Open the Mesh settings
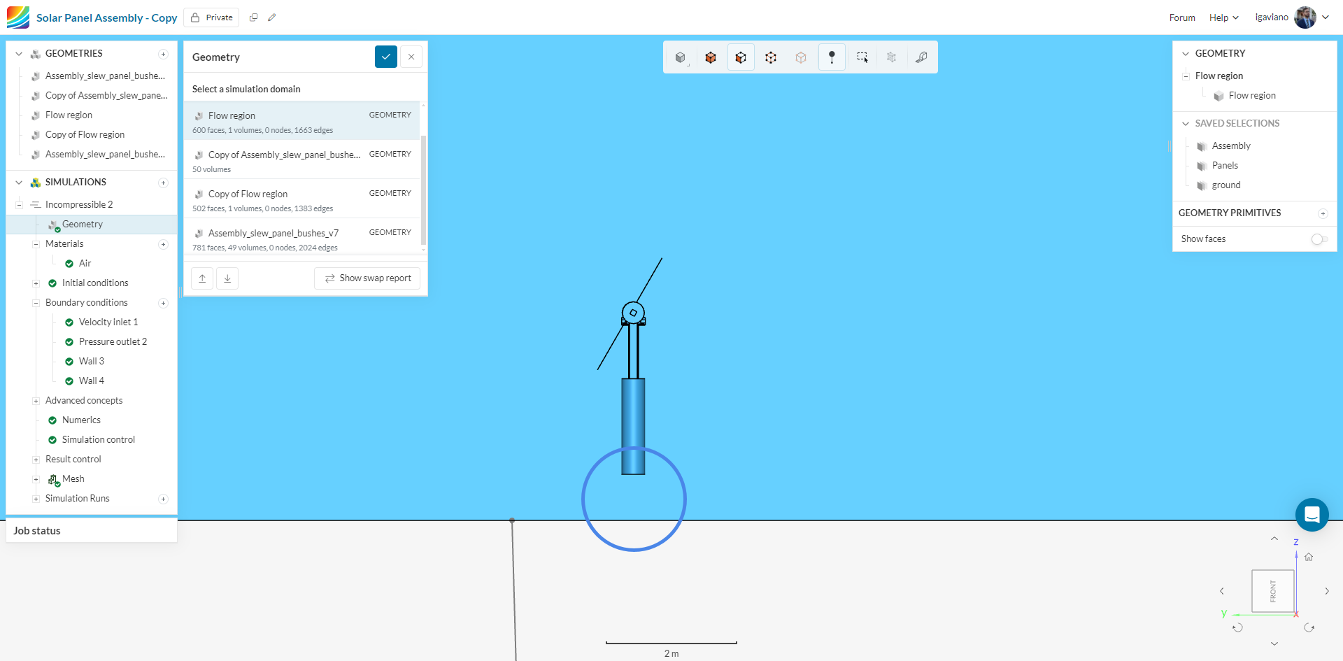1343x661 pixels. coord(73,479)
